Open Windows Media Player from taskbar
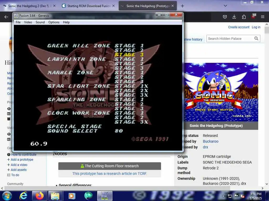The image size is (269, 201). pos(72,196)
